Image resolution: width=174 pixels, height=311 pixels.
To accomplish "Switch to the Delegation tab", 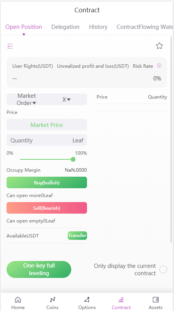I will (65, 27).
